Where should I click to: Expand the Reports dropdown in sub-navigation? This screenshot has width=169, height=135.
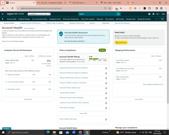[93, 23]
